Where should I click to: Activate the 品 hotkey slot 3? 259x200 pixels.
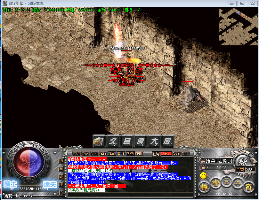point(127,141)
